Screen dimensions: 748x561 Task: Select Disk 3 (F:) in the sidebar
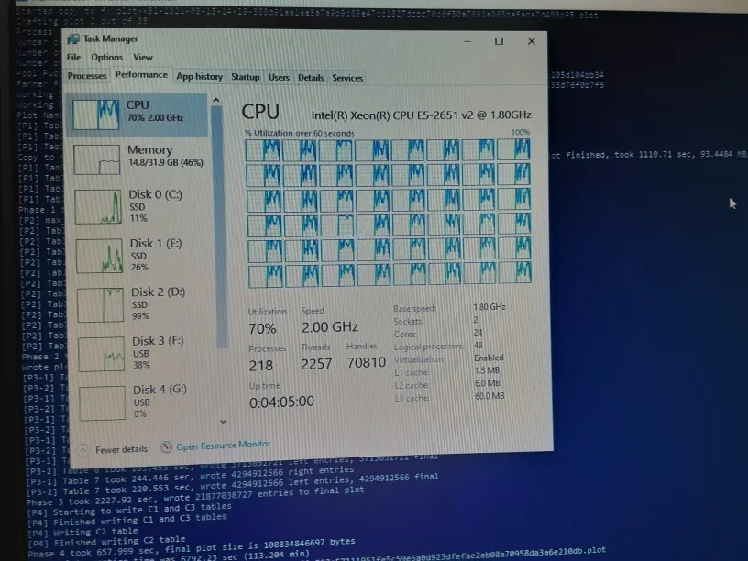click(144, 354)
